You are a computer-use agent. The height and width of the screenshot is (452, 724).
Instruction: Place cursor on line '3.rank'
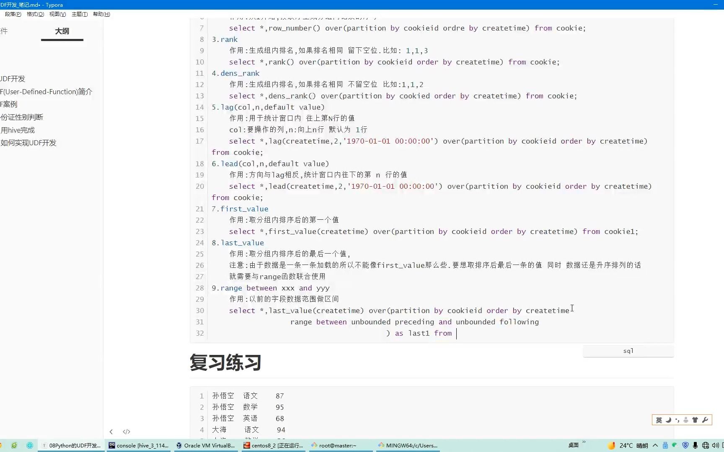pos(225,39)
